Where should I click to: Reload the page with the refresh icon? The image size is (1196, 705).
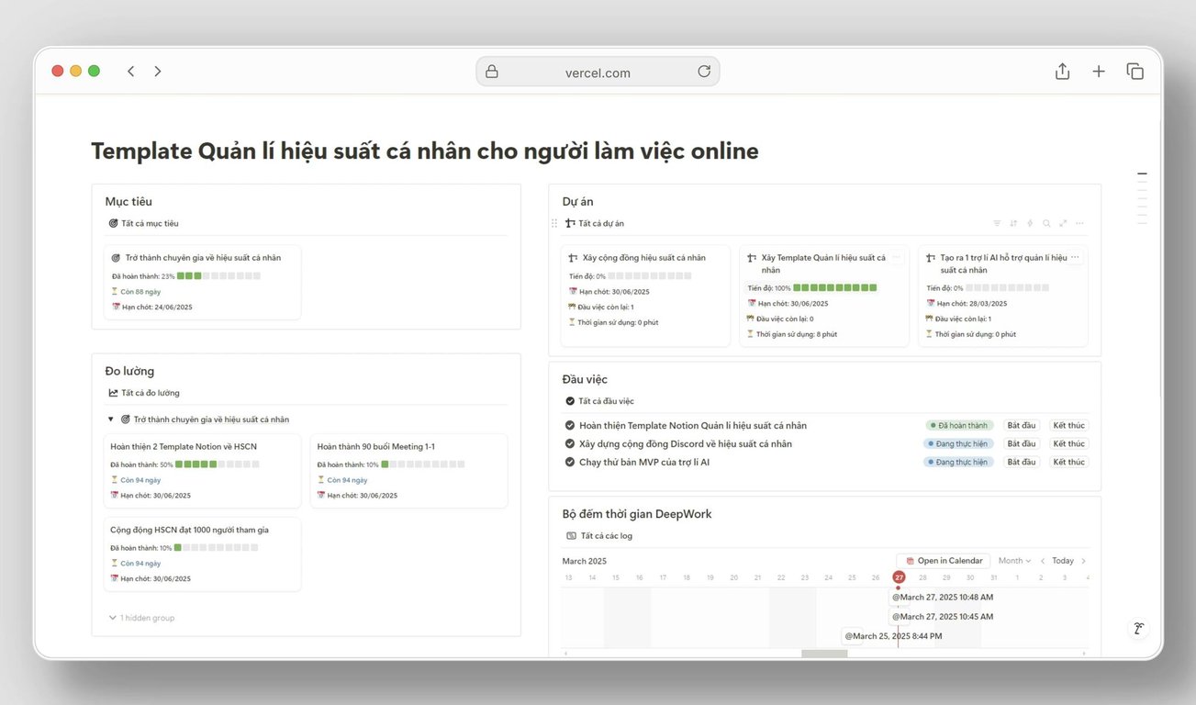click(x=704, y=72)
